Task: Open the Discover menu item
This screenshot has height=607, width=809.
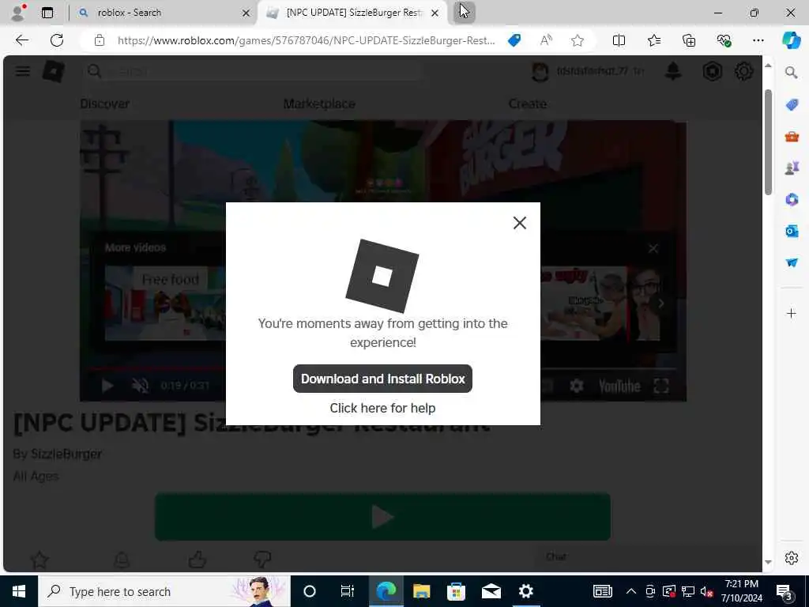Action: (x=105, y=104)
